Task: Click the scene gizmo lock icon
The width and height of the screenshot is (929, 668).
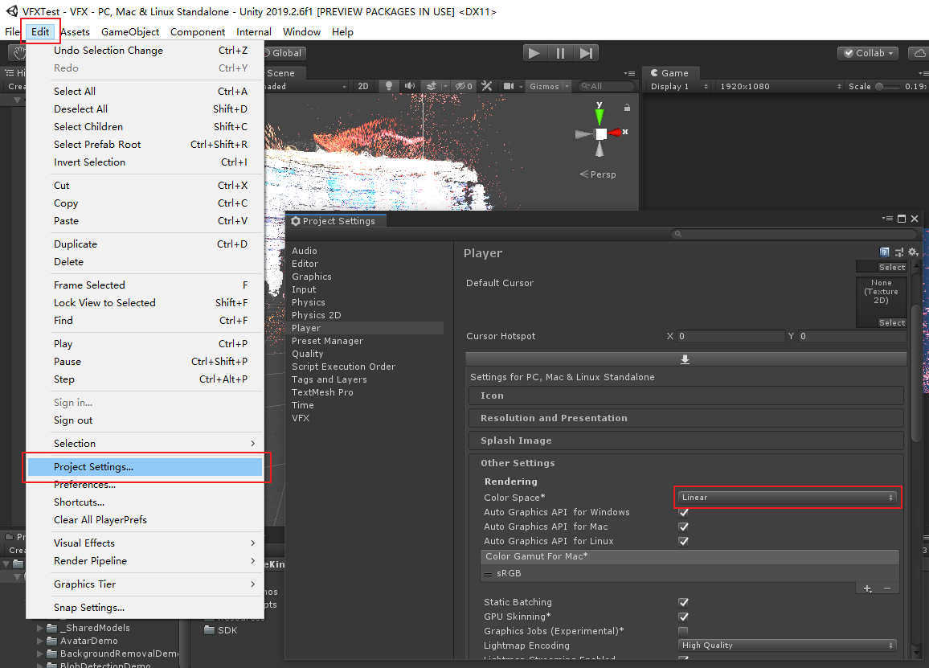Action: click(x=627, y=107)
